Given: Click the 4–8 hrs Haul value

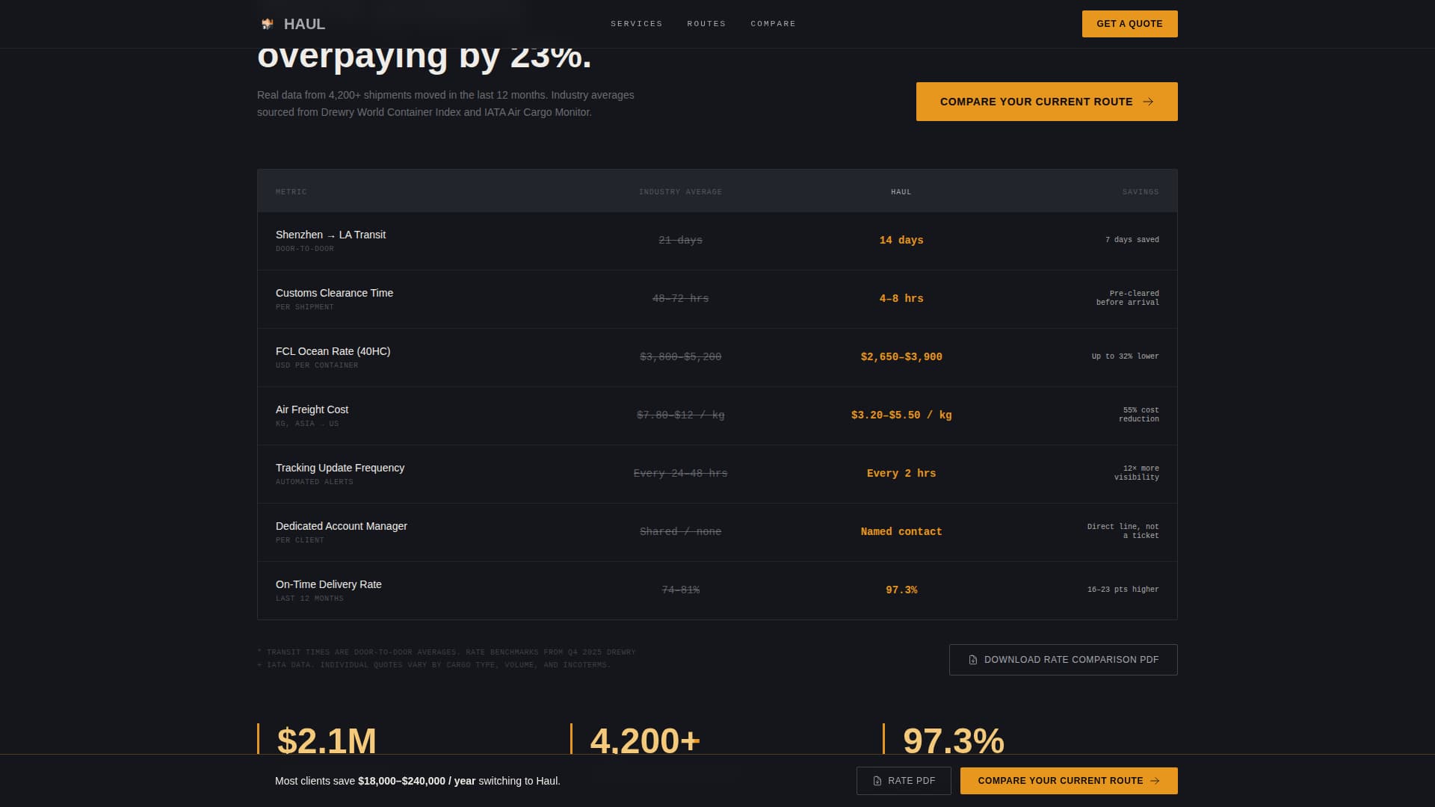Looking at the screenshot, I should (x=901, y=298).
